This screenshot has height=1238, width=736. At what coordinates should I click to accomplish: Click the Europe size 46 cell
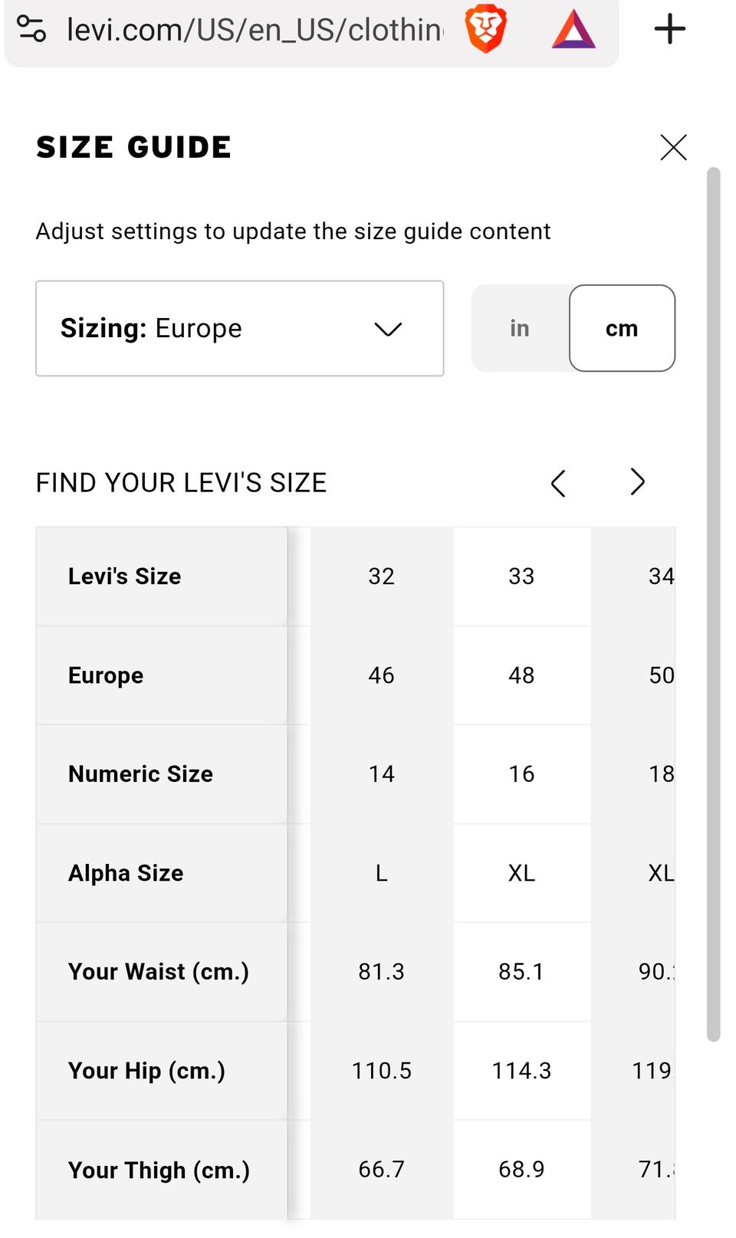click(x=381, y=675)
